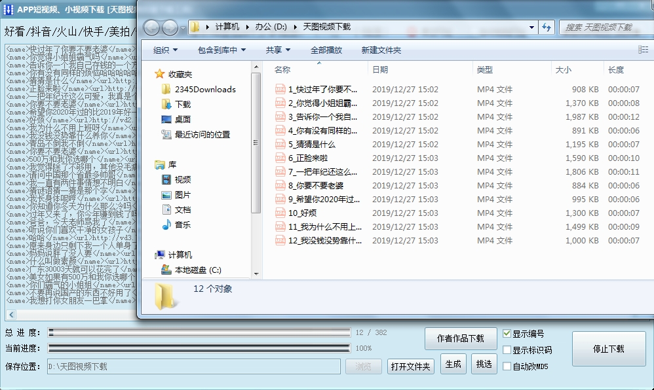The image size is (654, 390).
Task: Select the 2345Downloads folder in sidebar
Action: 199,89
